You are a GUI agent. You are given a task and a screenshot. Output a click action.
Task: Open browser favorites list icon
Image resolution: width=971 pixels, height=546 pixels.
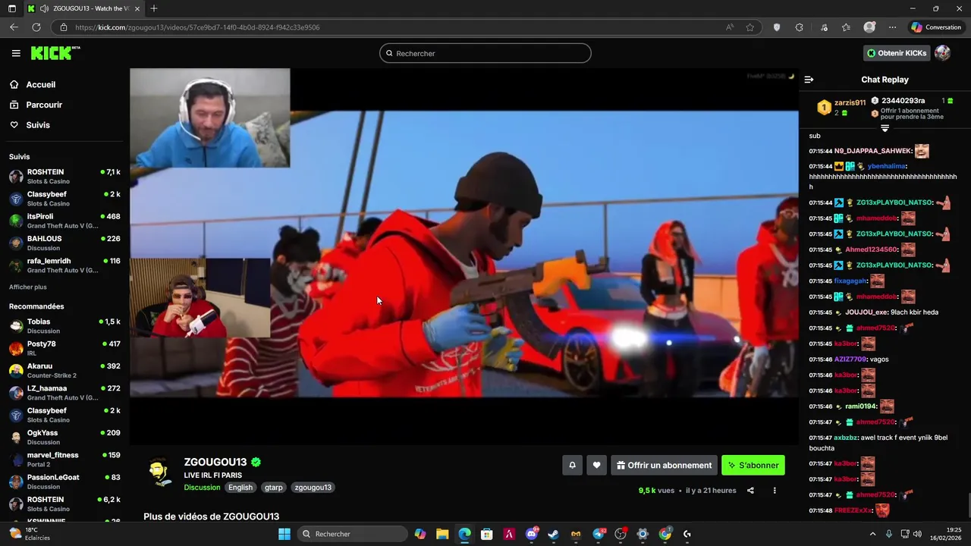pyautogui.click(x=846, y=27)
